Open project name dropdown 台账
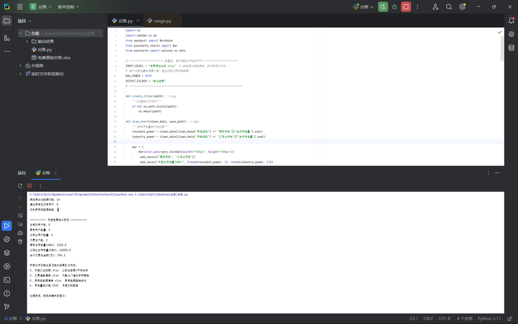Image resolution: width=518 pixels, height=324 pixels. (41, 6)
